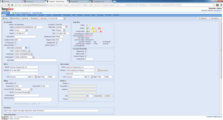Screen dimensions: 223x120
Task: Click the Last Sale invoice link 340
Action: tap(95, 42)
